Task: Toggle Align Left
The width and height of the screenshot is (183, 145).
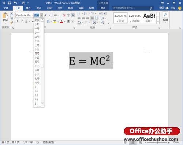Action: point(79,18)
